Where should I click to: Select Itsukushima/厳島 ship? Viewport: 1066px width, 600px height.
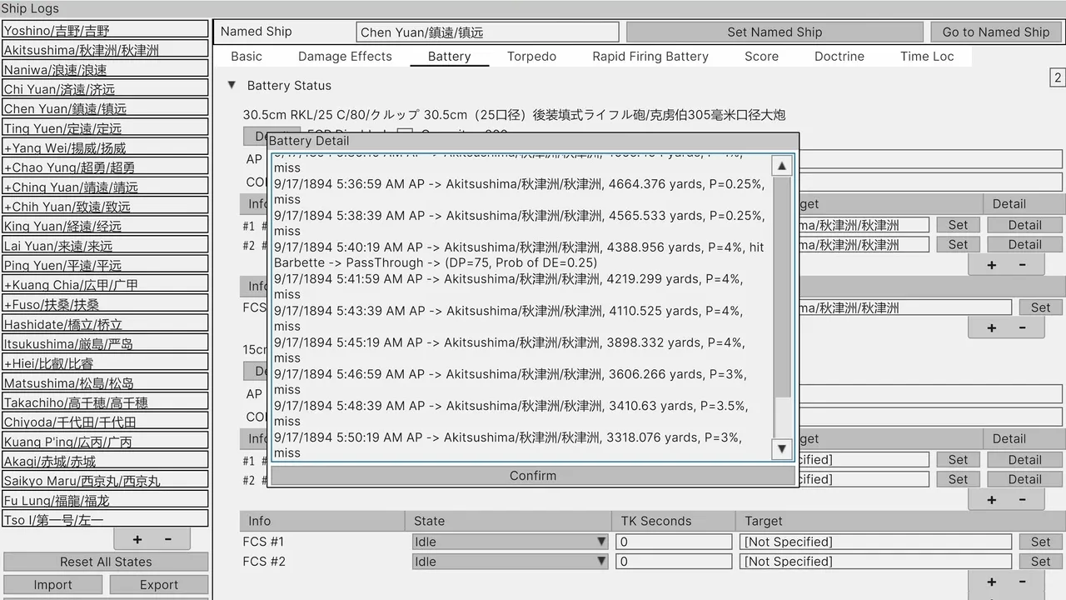point(105,344)
